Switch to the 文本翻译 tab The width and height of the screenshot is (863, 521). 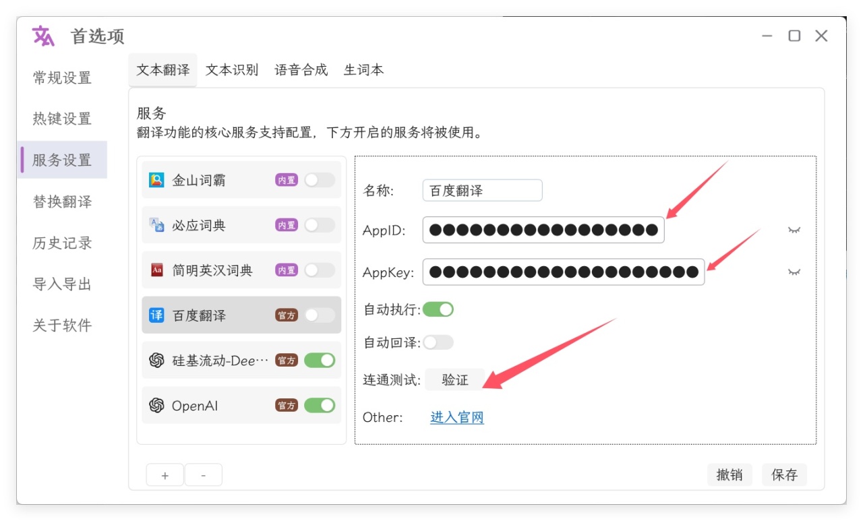click(163, 70)
